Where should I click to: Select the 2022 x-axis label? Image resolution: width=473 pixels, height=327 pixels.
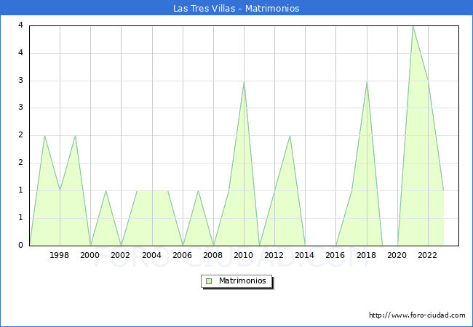(x=428, y=255)
